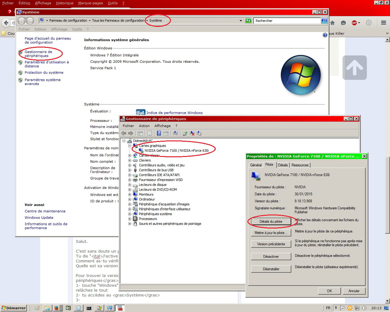Click the volume speaker icon in the system tray
The height and width of the screenshot is (312, 390).
click(x=364, y=308)
